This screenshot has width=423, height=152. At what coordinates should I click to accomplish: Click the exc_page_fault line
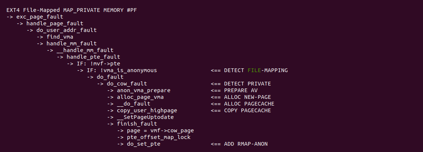coord(39,17)
